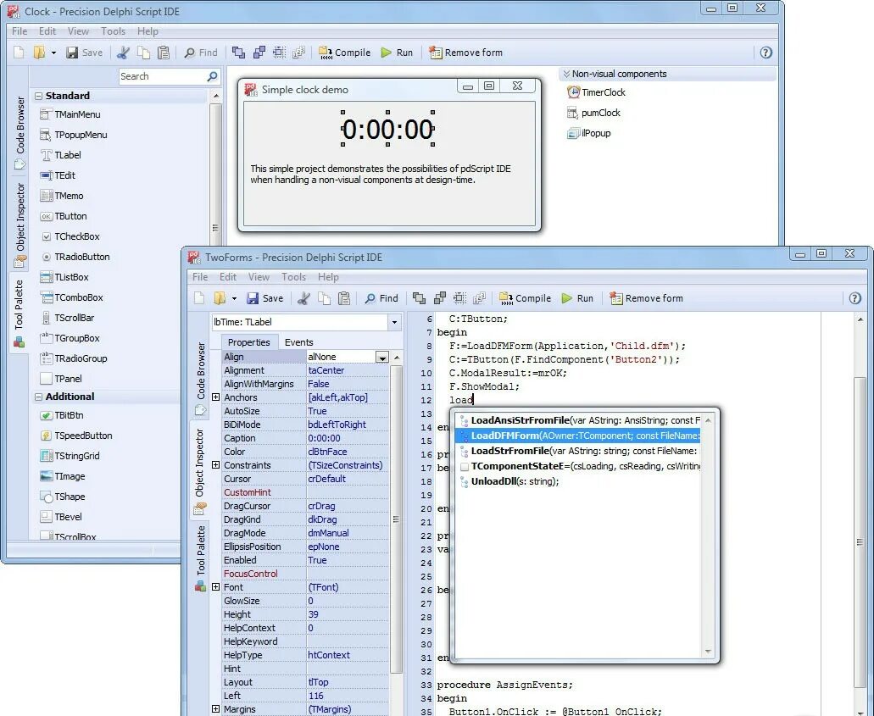
Task: Select the TComboBox component in palette
Action: (72, 297)
